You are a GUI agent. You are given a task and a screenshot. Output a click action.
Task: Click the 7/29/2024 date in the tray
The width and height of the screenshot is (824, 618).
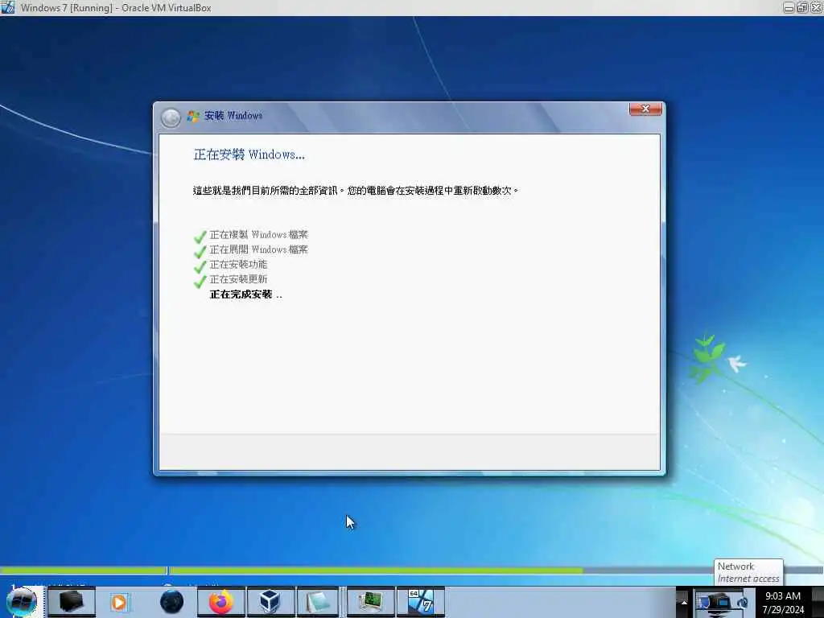pyautogui.click(x=783, y=610)
